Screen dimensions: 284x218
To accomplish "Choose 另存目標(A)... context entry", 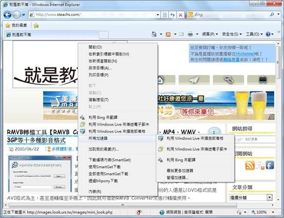I will pyautogui.click(x=118, y=68).
